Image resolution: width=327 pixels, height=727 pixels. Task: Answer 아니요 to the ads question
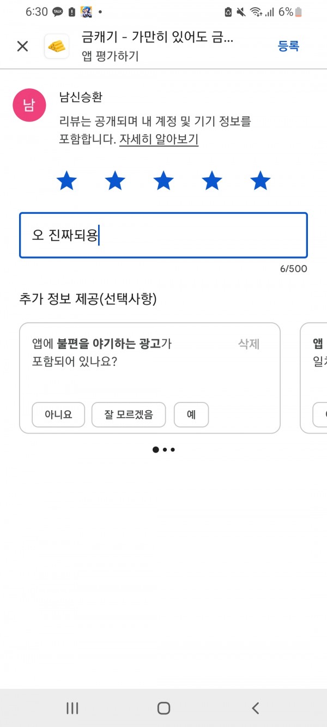(x=58, y=415)
